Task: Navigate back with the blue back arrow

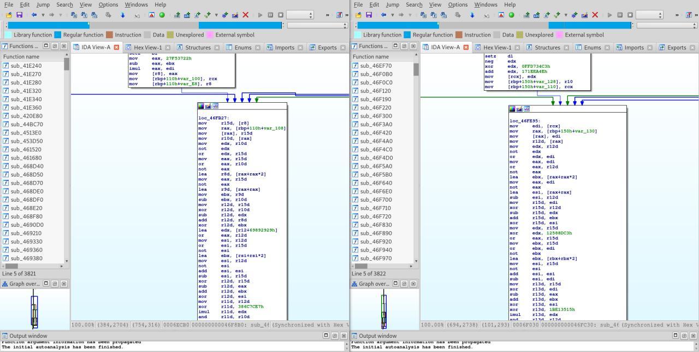Action: point(33,15)
